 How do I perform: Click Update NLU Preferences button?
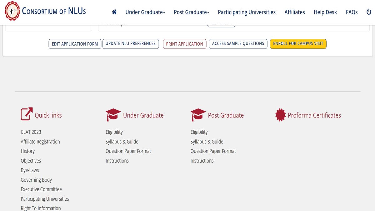131,44
